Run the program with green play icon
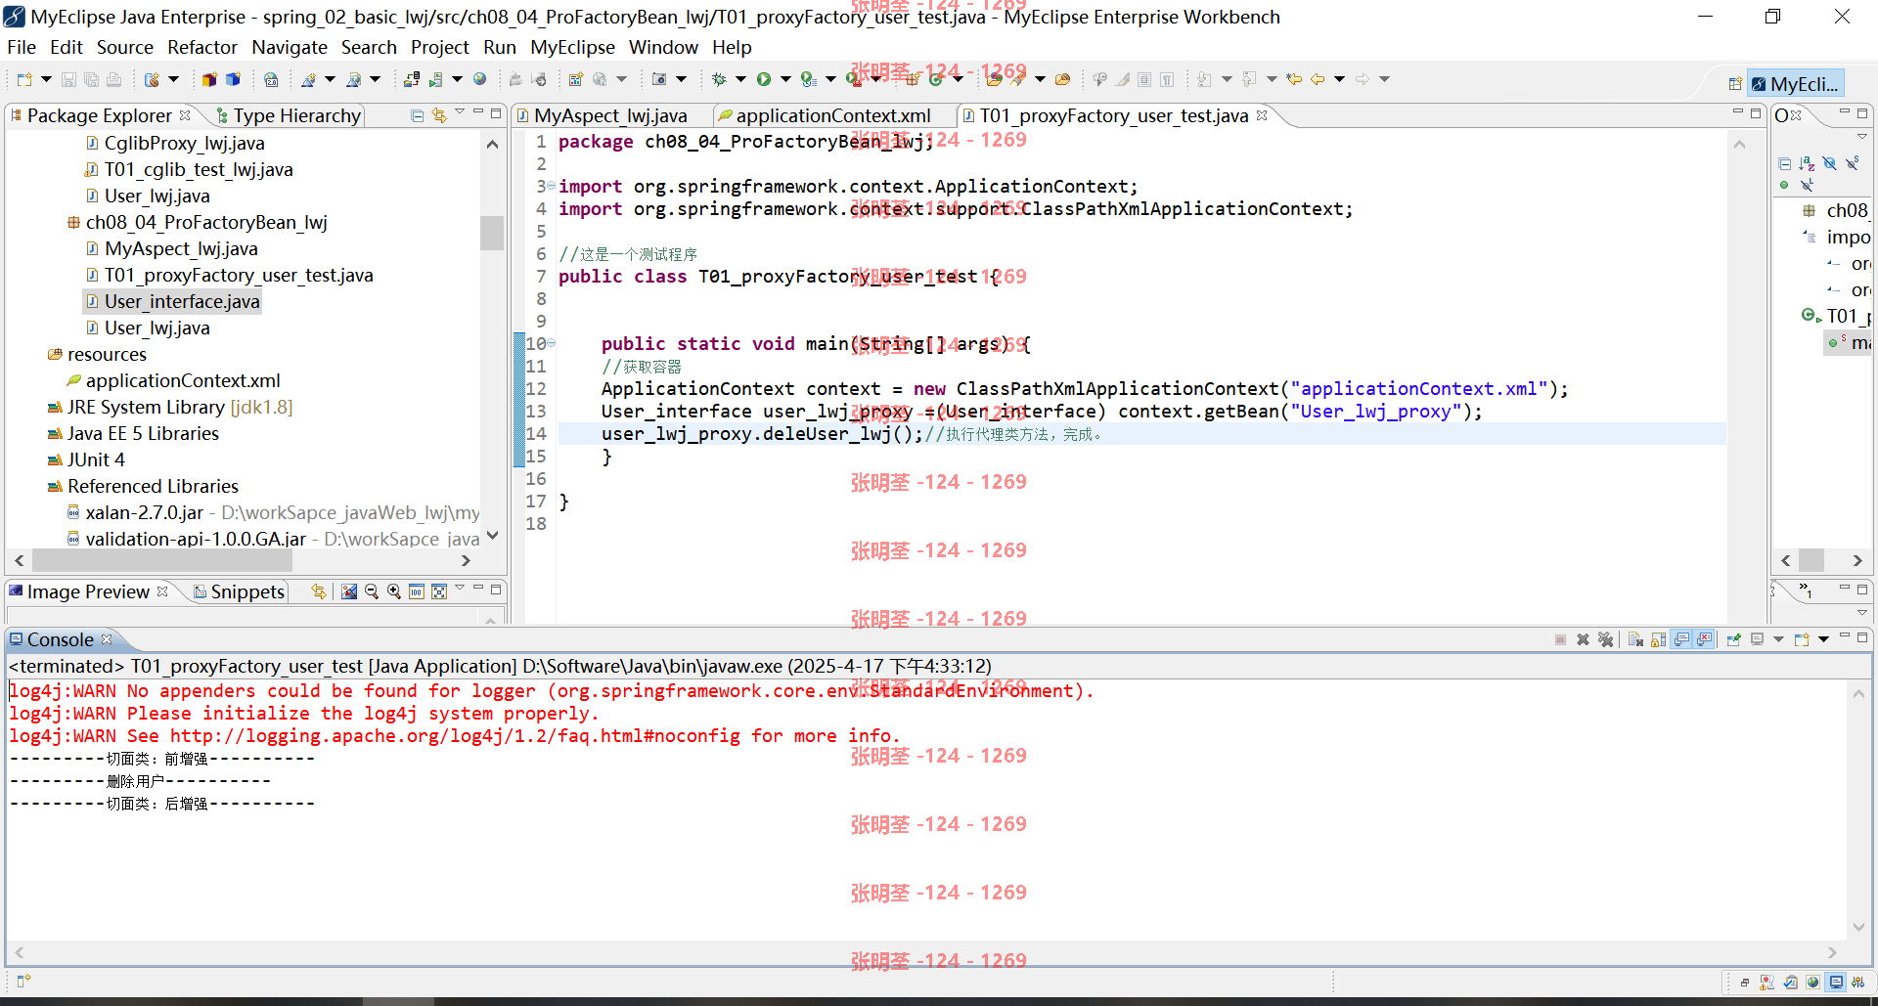Image resolution: width=1878 pixels, height=1006 pixels. click(764, 79)
